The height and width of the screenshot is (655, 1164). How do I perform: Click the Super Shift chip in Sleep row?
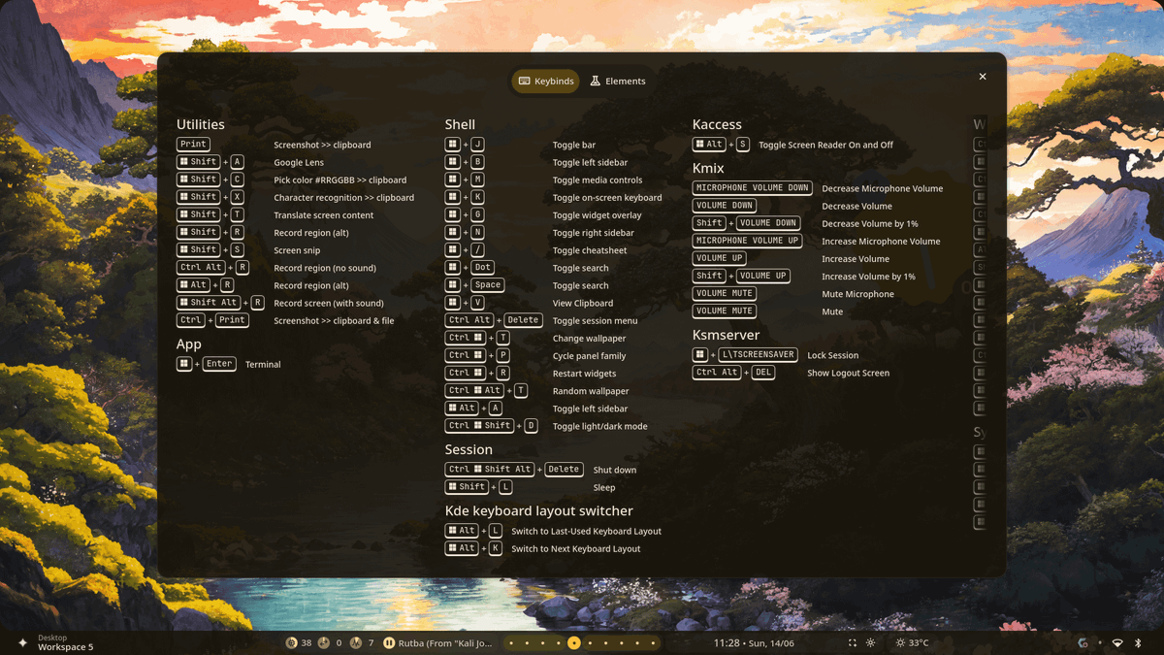tap(467, 487)
